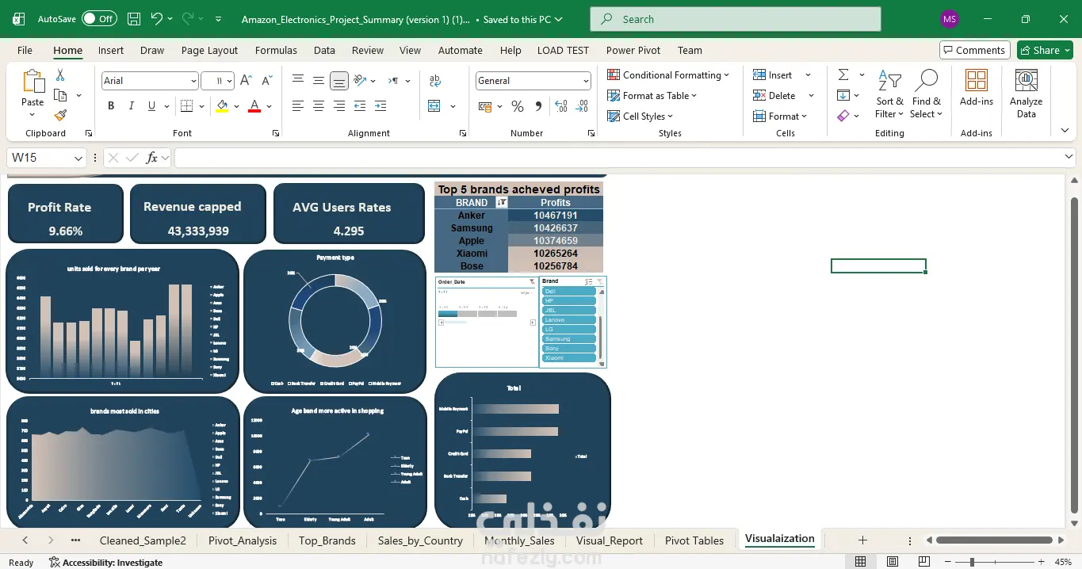Click the Decrease Indent icon
1082x569 pixels.
[360, 106]
